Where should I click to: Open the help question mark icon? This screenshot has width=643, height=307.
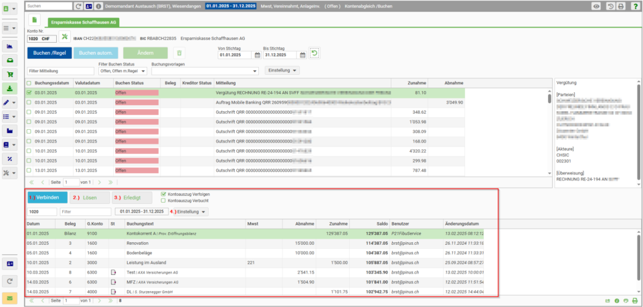635,6
